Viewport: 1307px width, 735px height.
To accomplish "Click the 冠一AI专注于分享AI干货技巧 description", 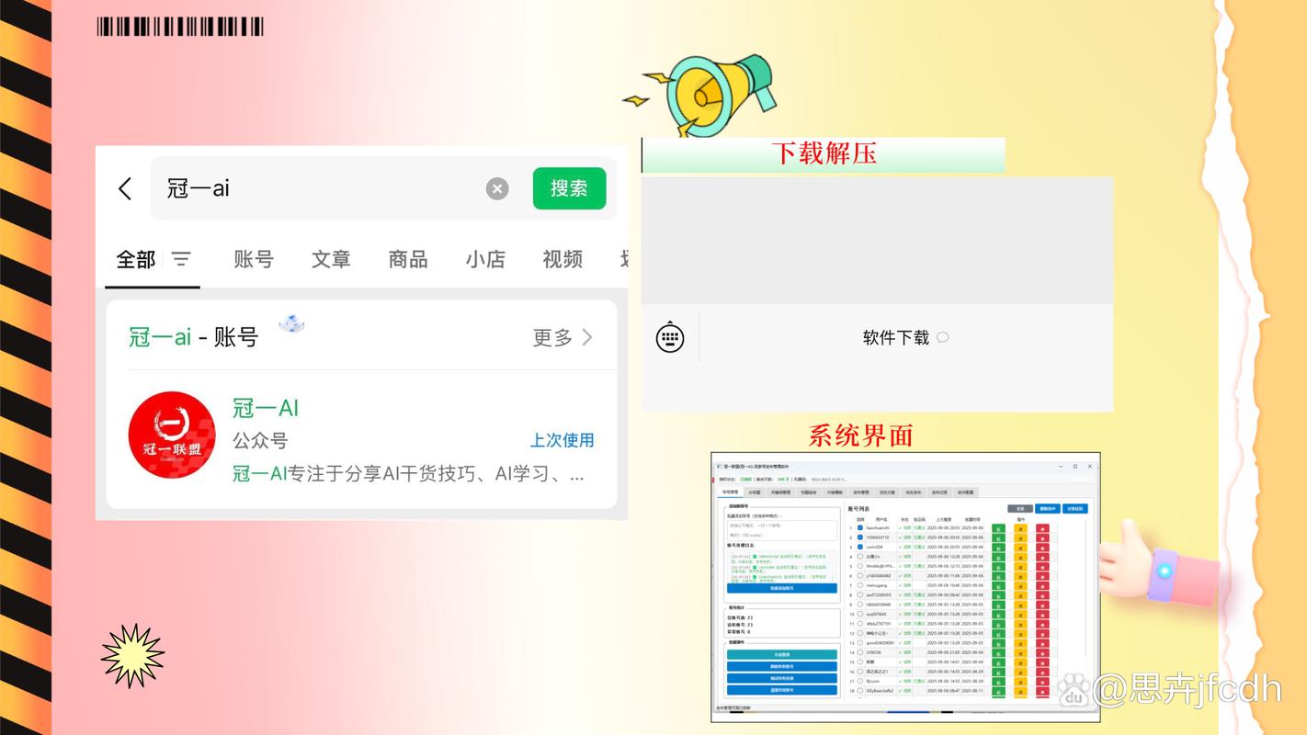I will click(x=408, y=474).
